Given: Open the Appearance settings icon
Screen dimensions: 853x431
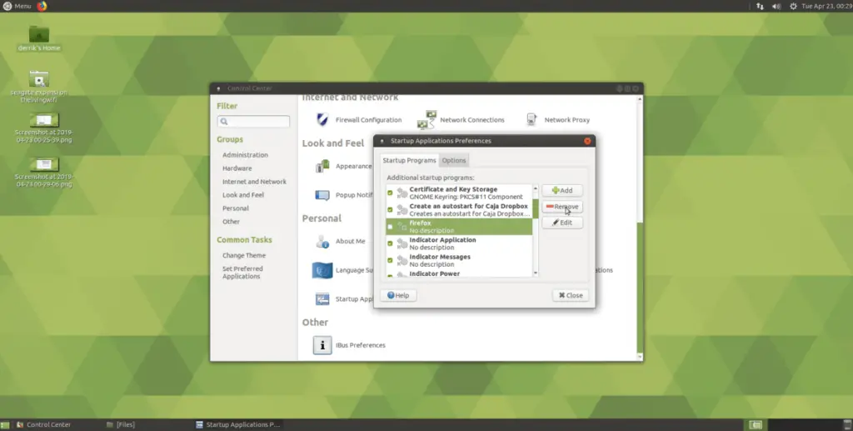Looking at the screenshot, I should (322, 166).
